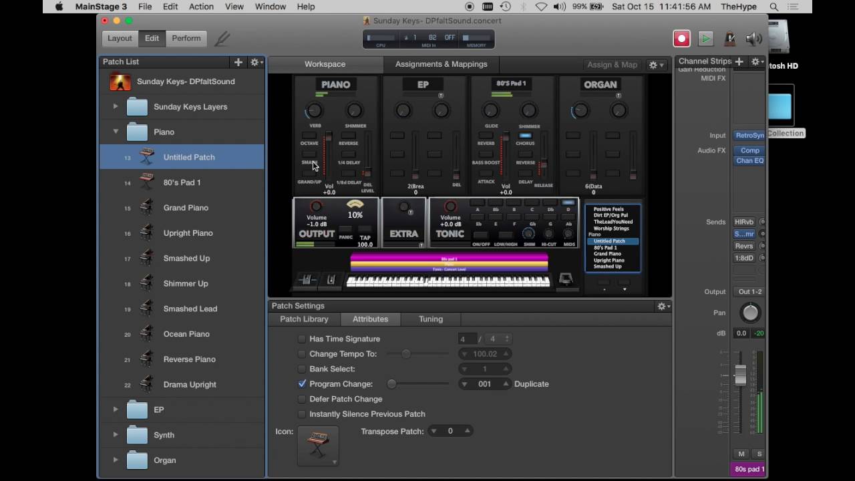The height and width of the screenshot is (481, 855).
Task: Click Ocean Piano patch icon
Action: click(147, 334)
